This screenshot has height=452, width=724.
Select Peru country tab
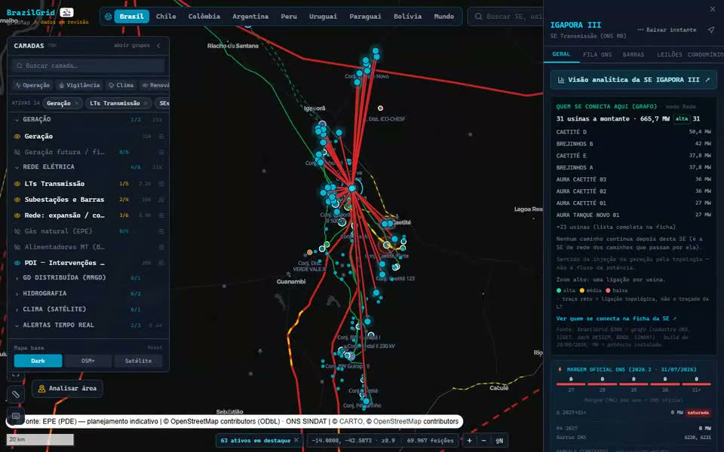289,17
